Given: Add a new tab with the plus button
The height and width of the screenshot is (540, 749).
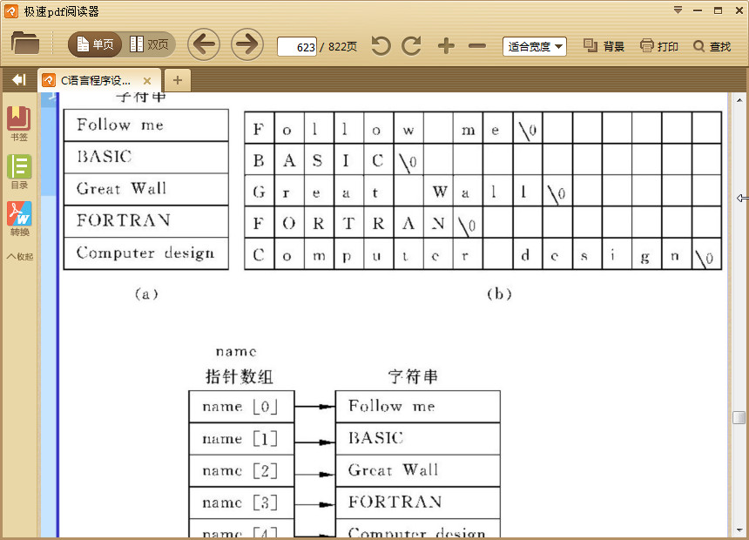Looking at the screenshot, I should [x=178, y=80].
